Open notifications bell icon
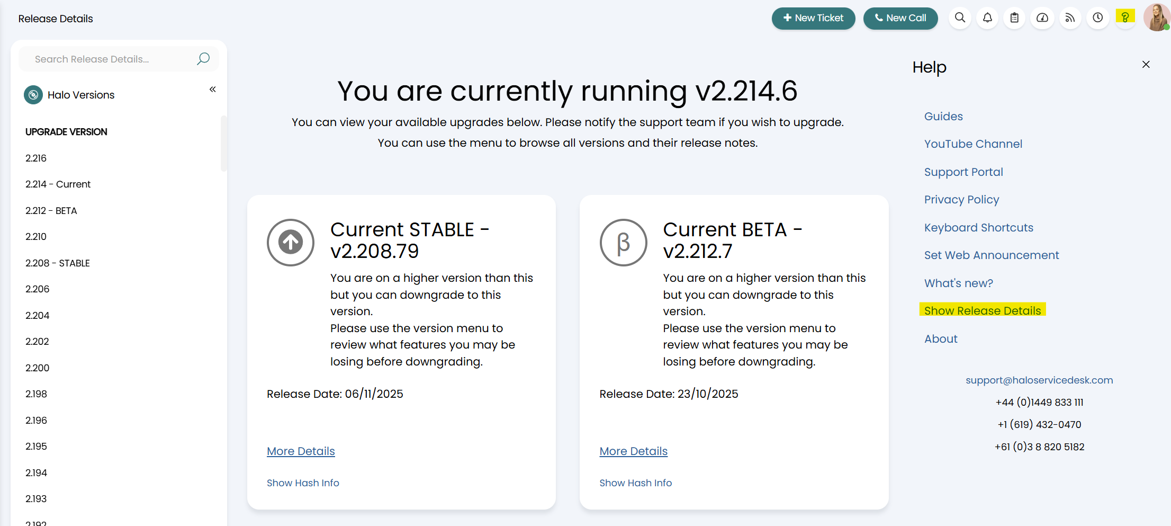This screenshot has height=526, width=1171. tap(987, 18)
